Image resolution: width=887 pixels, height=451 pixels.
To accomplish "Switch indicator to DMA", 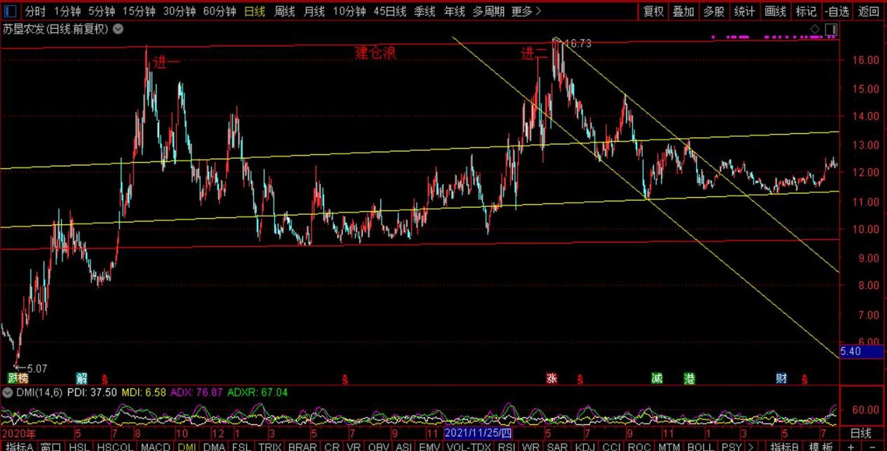I will (x=214, y=446).
